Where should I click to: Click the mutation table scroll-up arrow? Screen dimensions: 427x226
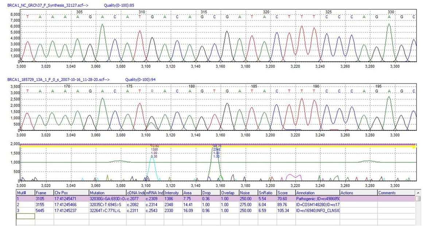[418, 199]
